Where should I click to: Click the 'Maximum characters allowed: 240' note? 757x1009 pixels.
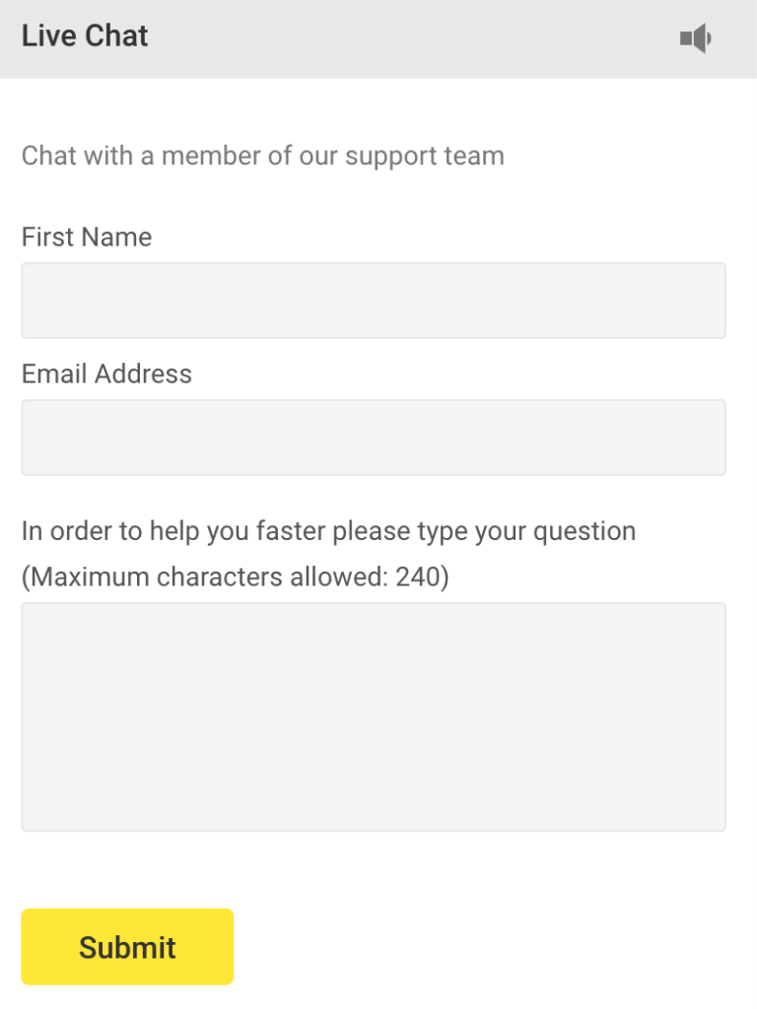pyautogui.click(x=235, y=576)
